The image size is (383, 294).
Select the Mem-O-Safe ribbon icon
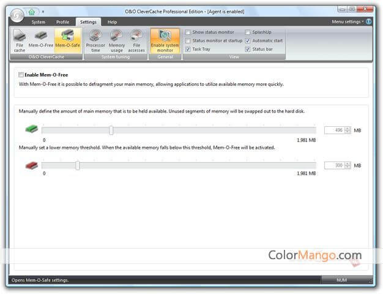click(67, 39)
